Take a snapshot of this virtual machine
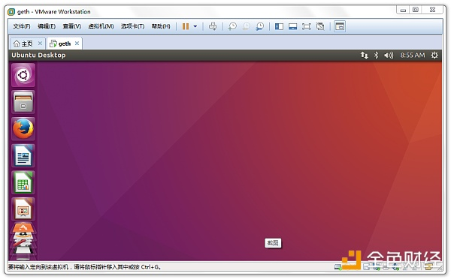The image size is (451, 279). pos(232,26)
